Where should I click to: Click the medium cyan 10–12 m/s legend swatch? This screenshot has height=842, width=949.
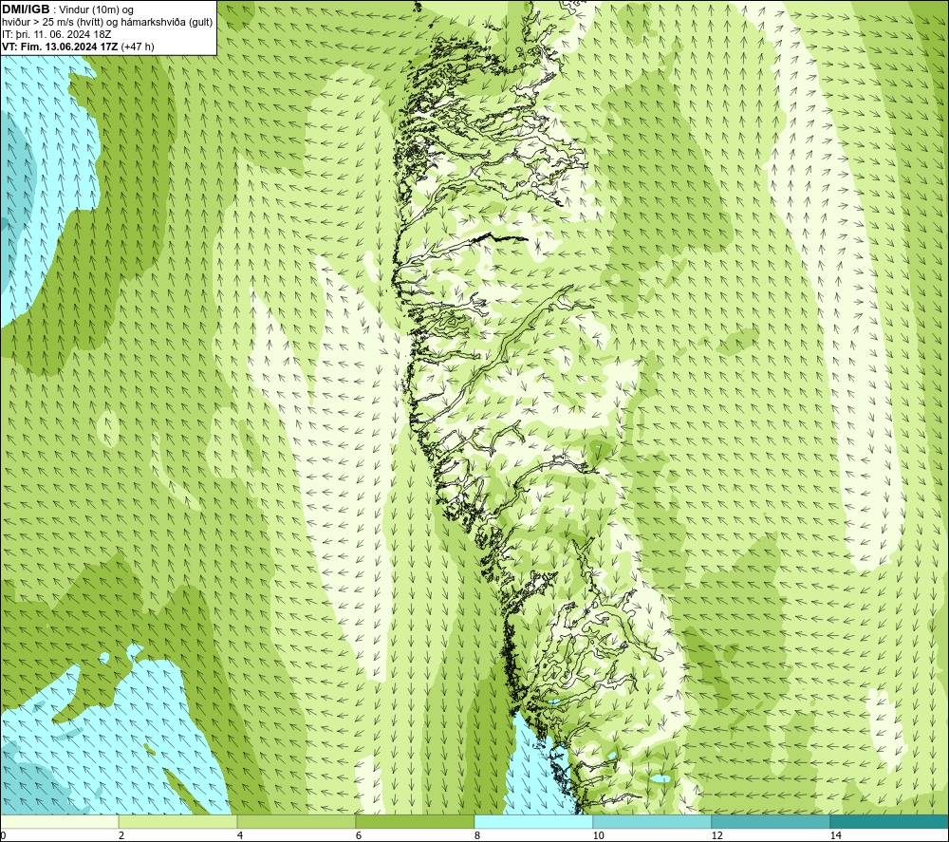(653, 821)
